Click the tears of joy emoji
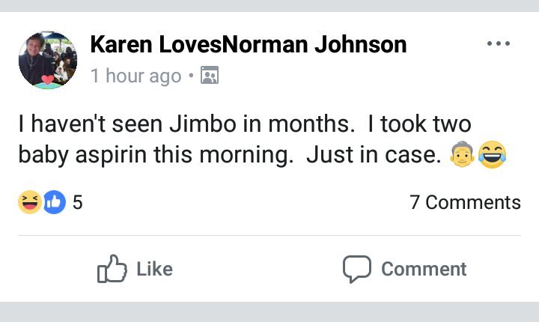 pyautogui.click(x=491, y=154)
